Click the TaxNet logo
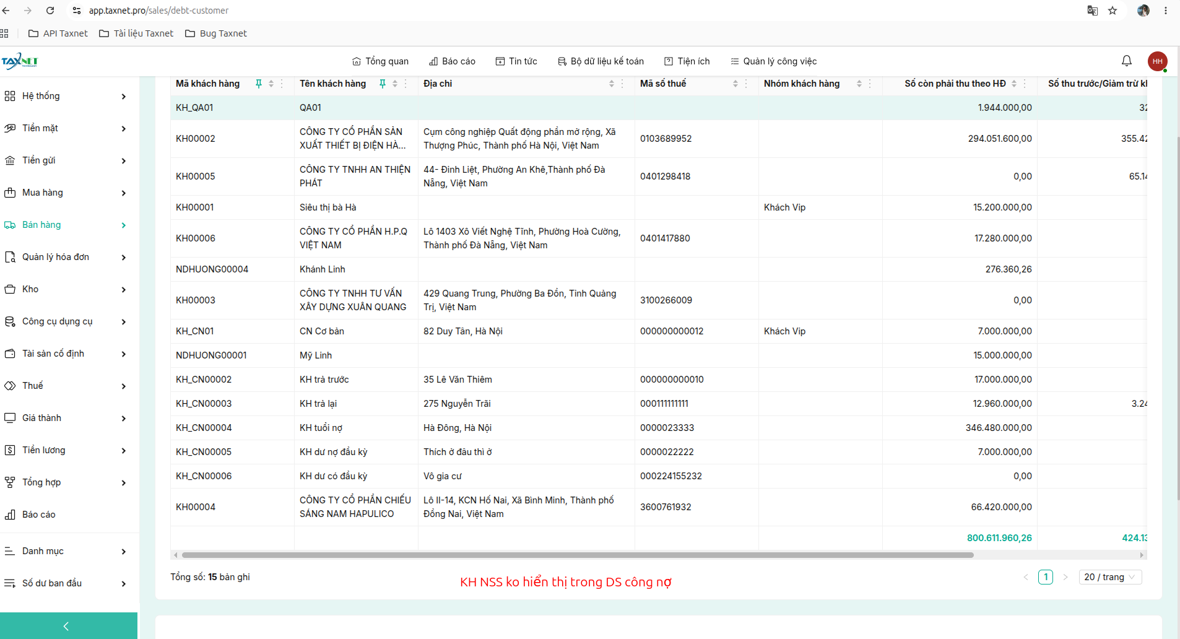 (20, 61)
